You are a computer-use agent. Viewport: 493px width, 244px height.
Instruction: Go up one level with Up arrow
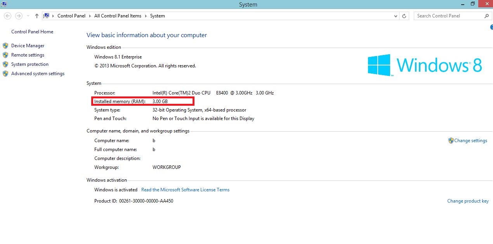click(x=37, y=16)
